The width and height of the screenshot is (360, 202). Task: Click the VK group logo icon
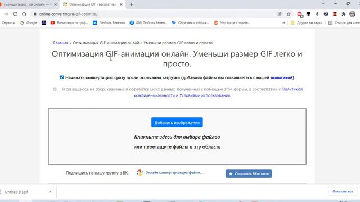[139, 172]
